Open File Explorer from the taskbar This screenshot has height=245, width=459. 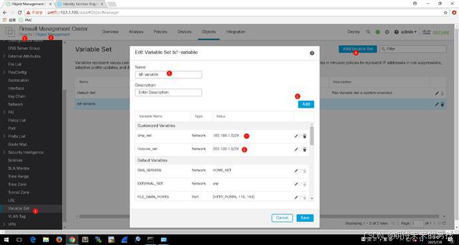[x=46, y=240]
